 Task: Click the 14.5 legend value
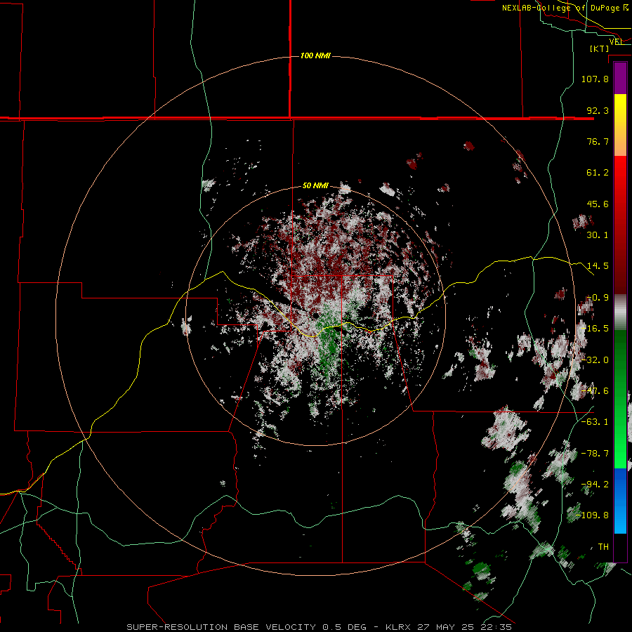click(598, 266)
